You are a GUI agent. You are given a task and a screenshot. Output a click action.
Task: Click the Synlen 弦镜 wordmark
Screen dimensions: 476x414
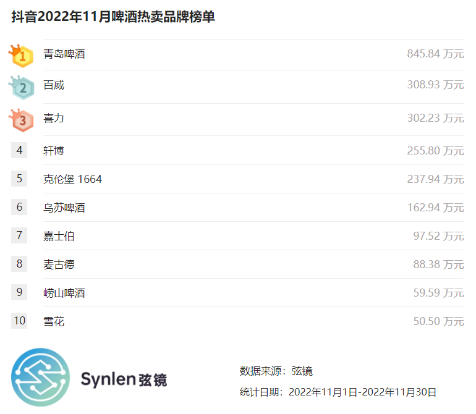124,379
